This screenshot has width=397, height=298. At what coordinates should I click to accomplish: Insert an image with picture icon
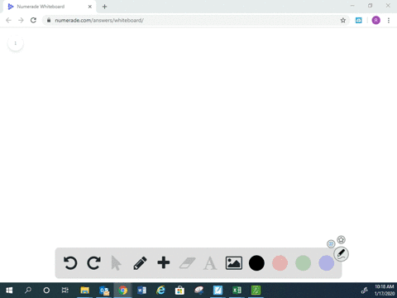234,263
